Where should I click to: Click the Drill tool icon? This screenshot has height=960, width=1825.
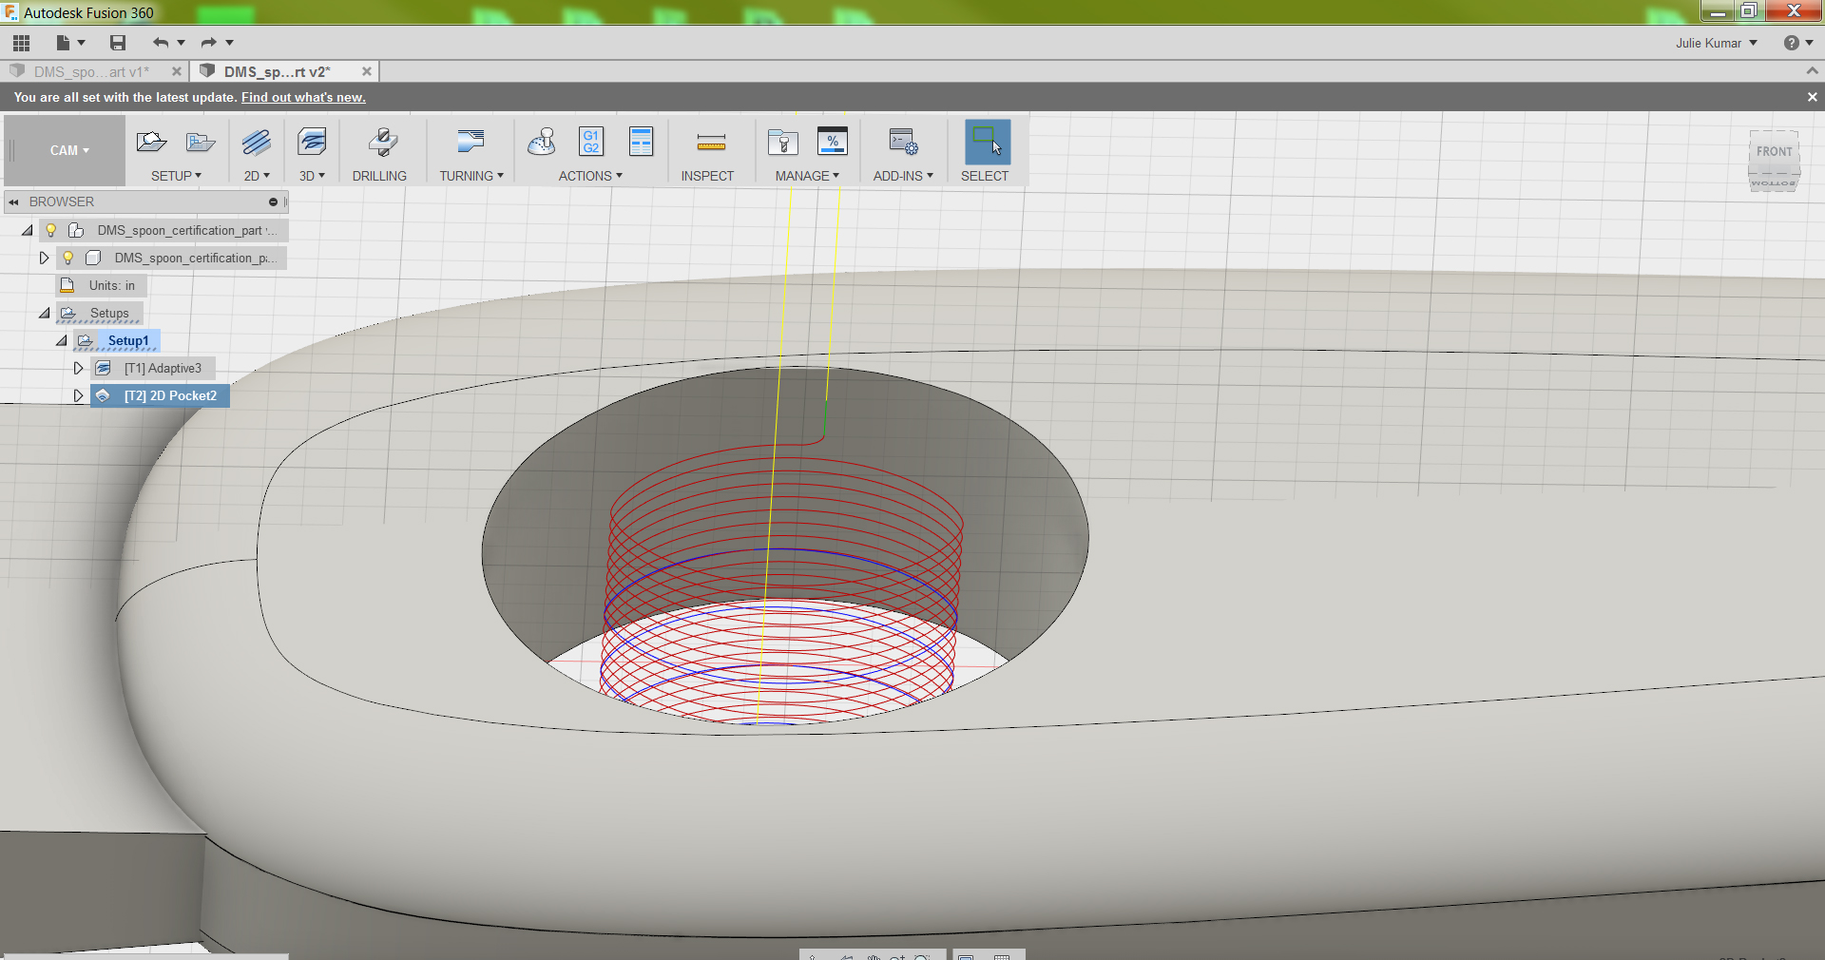382,143
